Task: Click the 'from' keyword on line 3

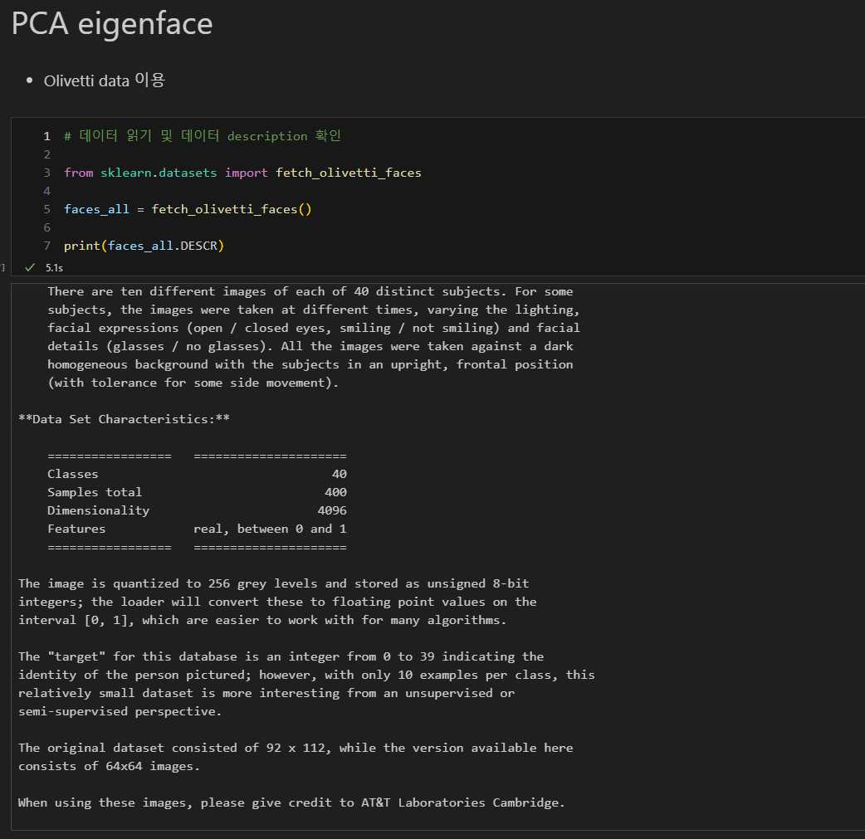Action: tap(78, 173)
